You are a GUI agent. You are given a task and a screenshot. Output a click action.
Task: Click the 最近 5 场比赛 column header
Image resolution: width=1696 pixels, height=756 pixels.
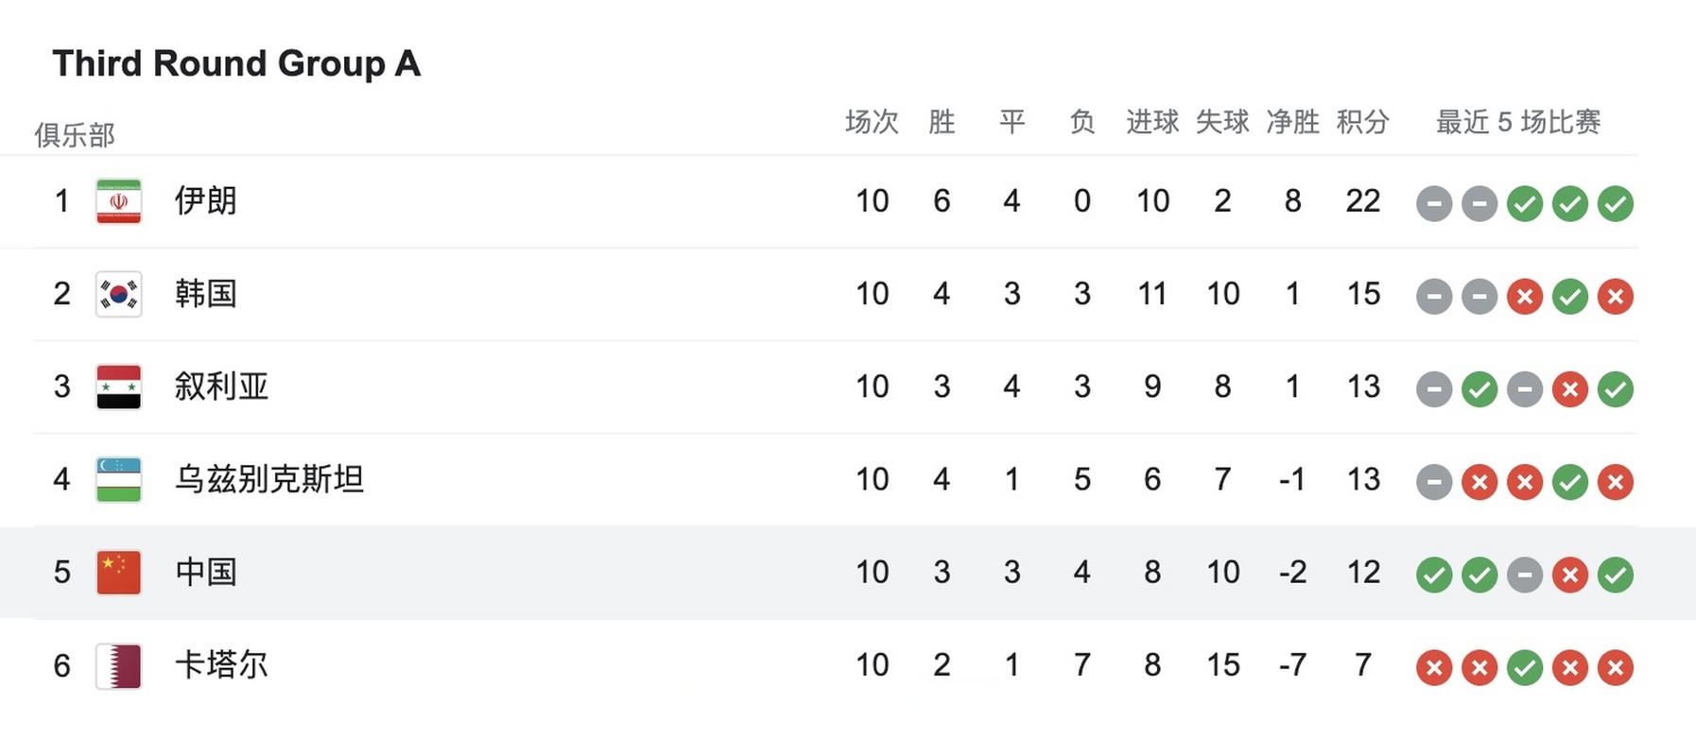1518,122
